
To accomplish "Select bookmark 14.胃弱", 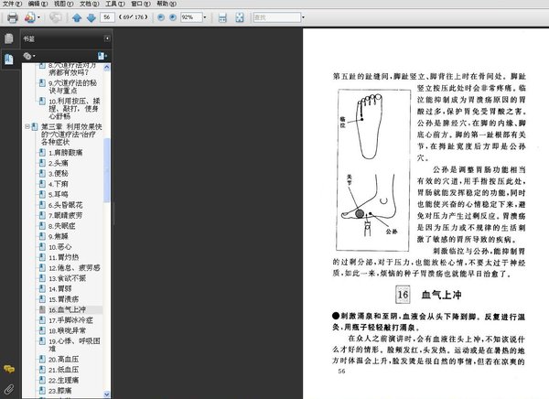I will point(59,288).
